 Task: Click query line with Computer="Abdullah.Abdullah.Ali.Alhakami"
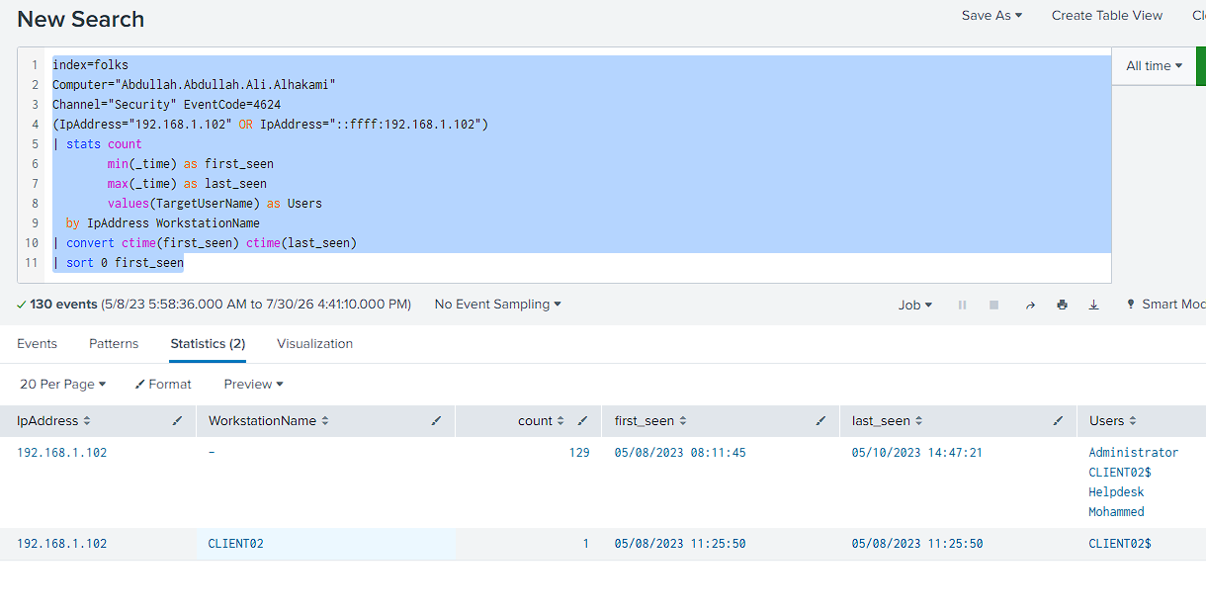coord(194,85)
